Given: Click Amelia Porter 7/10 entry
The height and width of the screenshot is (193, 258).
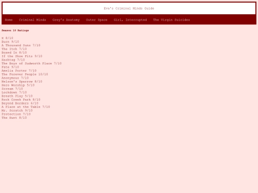Looking at the screenshot, I should [19, 71].
